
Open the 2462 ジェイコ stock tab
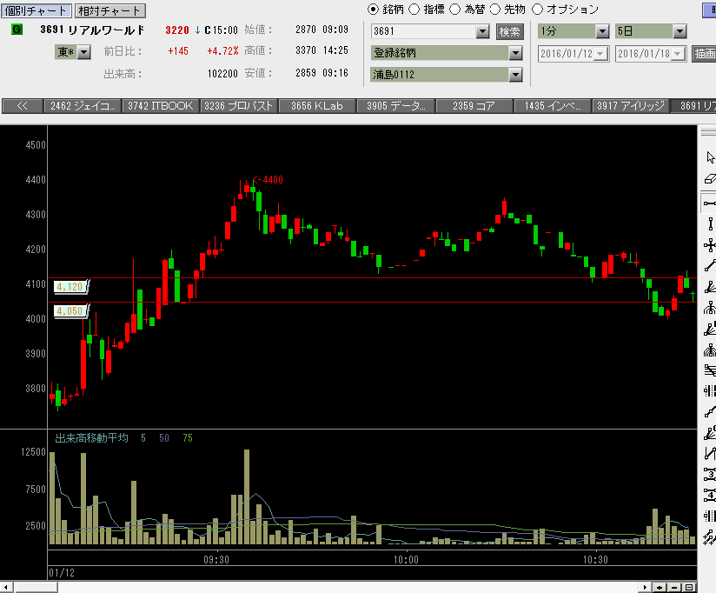[x=83, y=106]
